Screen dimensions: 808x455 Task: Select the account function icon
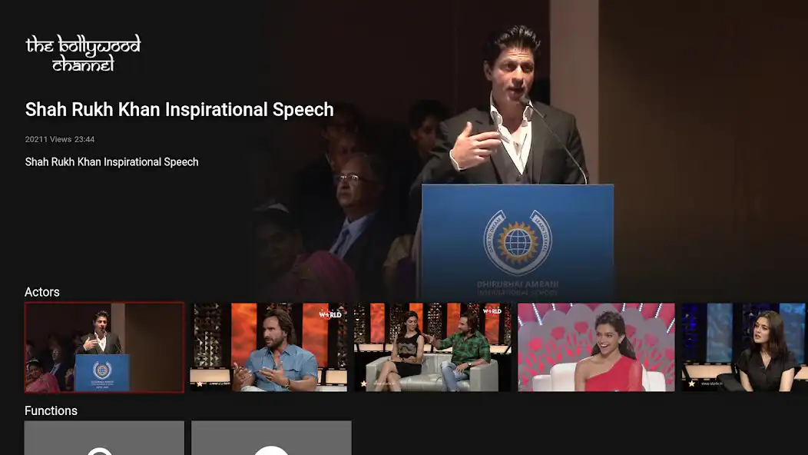point(272,438)
